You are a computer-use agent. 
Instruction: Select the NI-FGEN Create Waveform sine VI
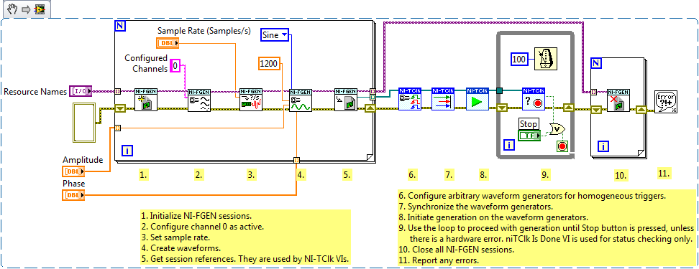click(x=300, y=101)
